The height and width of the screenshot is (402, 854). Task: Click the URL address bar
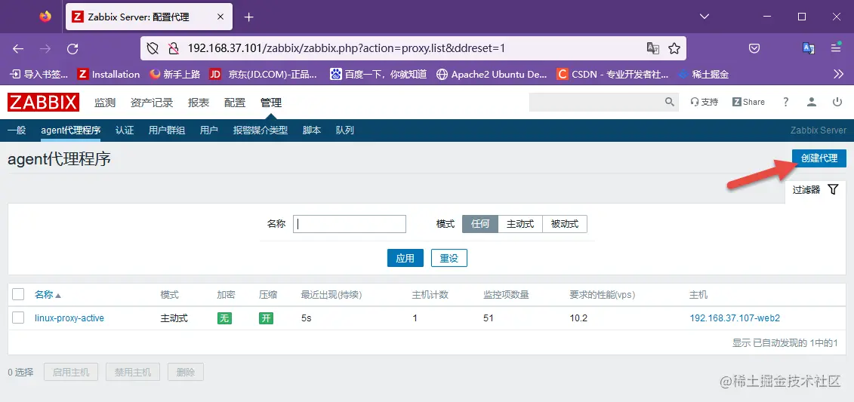[413, 48]
